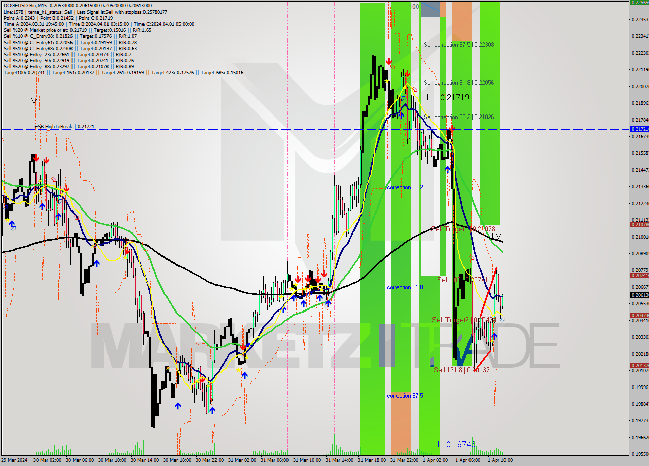Image resolution: width=649 pixels, height=466 pixels.
Task: Click the 0.19773 price axis label
Action: click(x=641, y=420)
